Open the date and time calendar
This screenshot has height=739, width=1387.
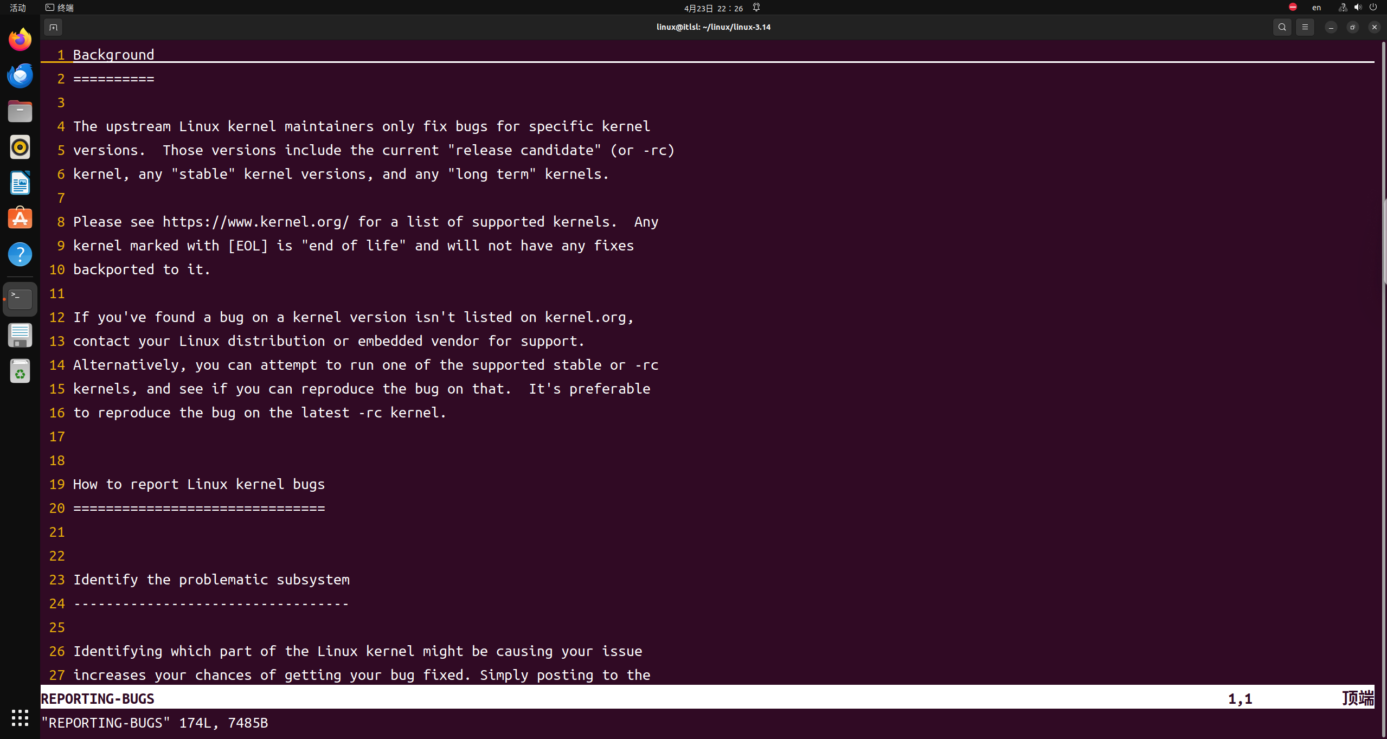[x=713, y=8]
